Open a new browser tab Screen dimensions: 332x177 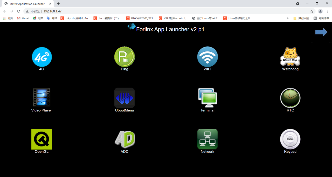point(58,4)
